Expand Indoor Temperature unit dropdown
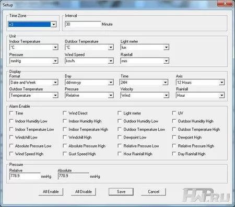 coord(33,47)
